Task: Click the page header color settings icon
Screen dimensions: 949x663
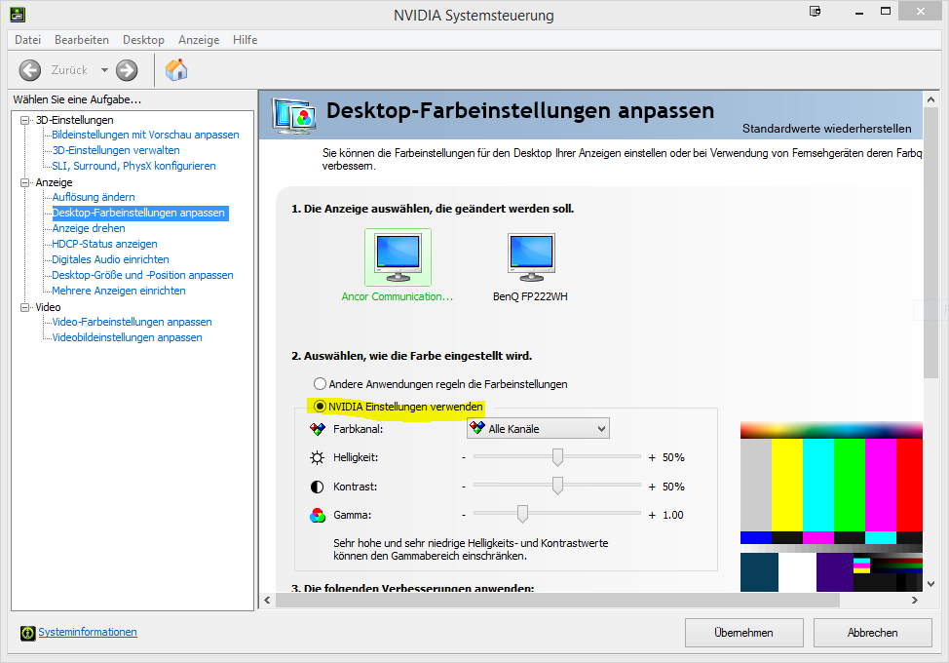Action: (x=293, y=115)
